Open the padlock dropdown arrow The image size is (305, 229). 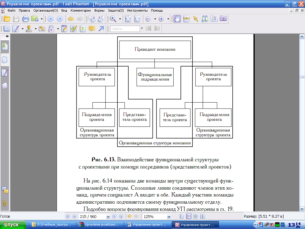coord(58,29)
